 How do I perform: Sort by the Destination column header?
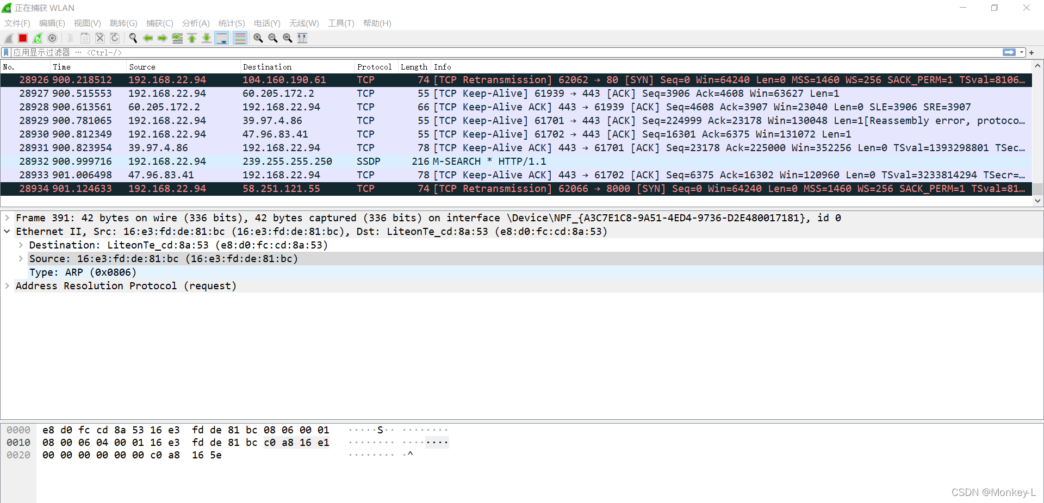[x=297, y=67]
